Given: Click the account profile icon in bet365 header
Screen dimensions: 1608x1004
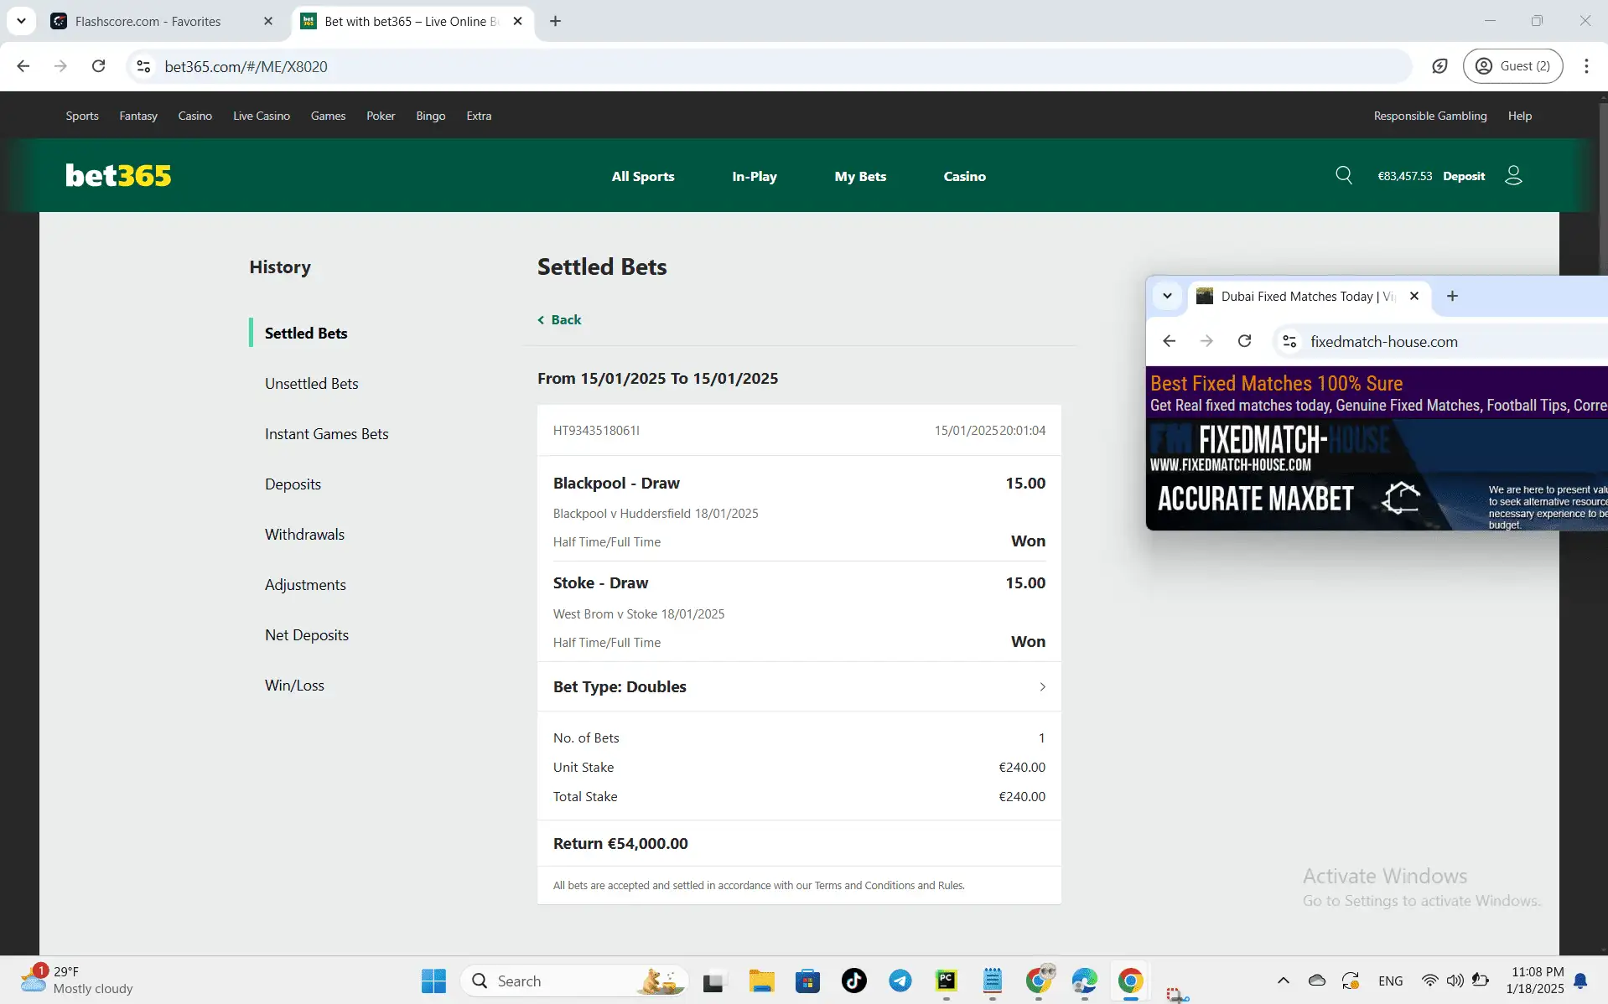Looking at the screenshot, I should pyautogui.click(x=1514, y=175).
